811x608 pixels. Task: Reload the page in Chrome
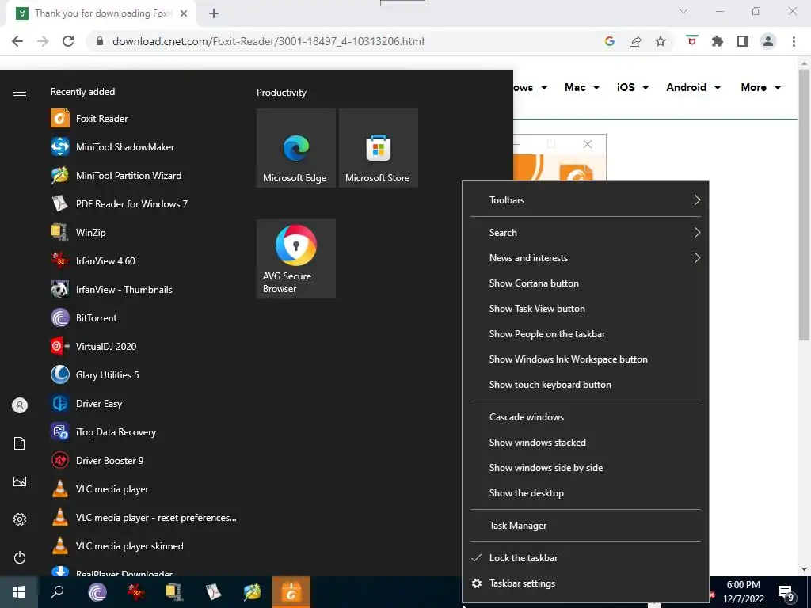coord(68,41)
